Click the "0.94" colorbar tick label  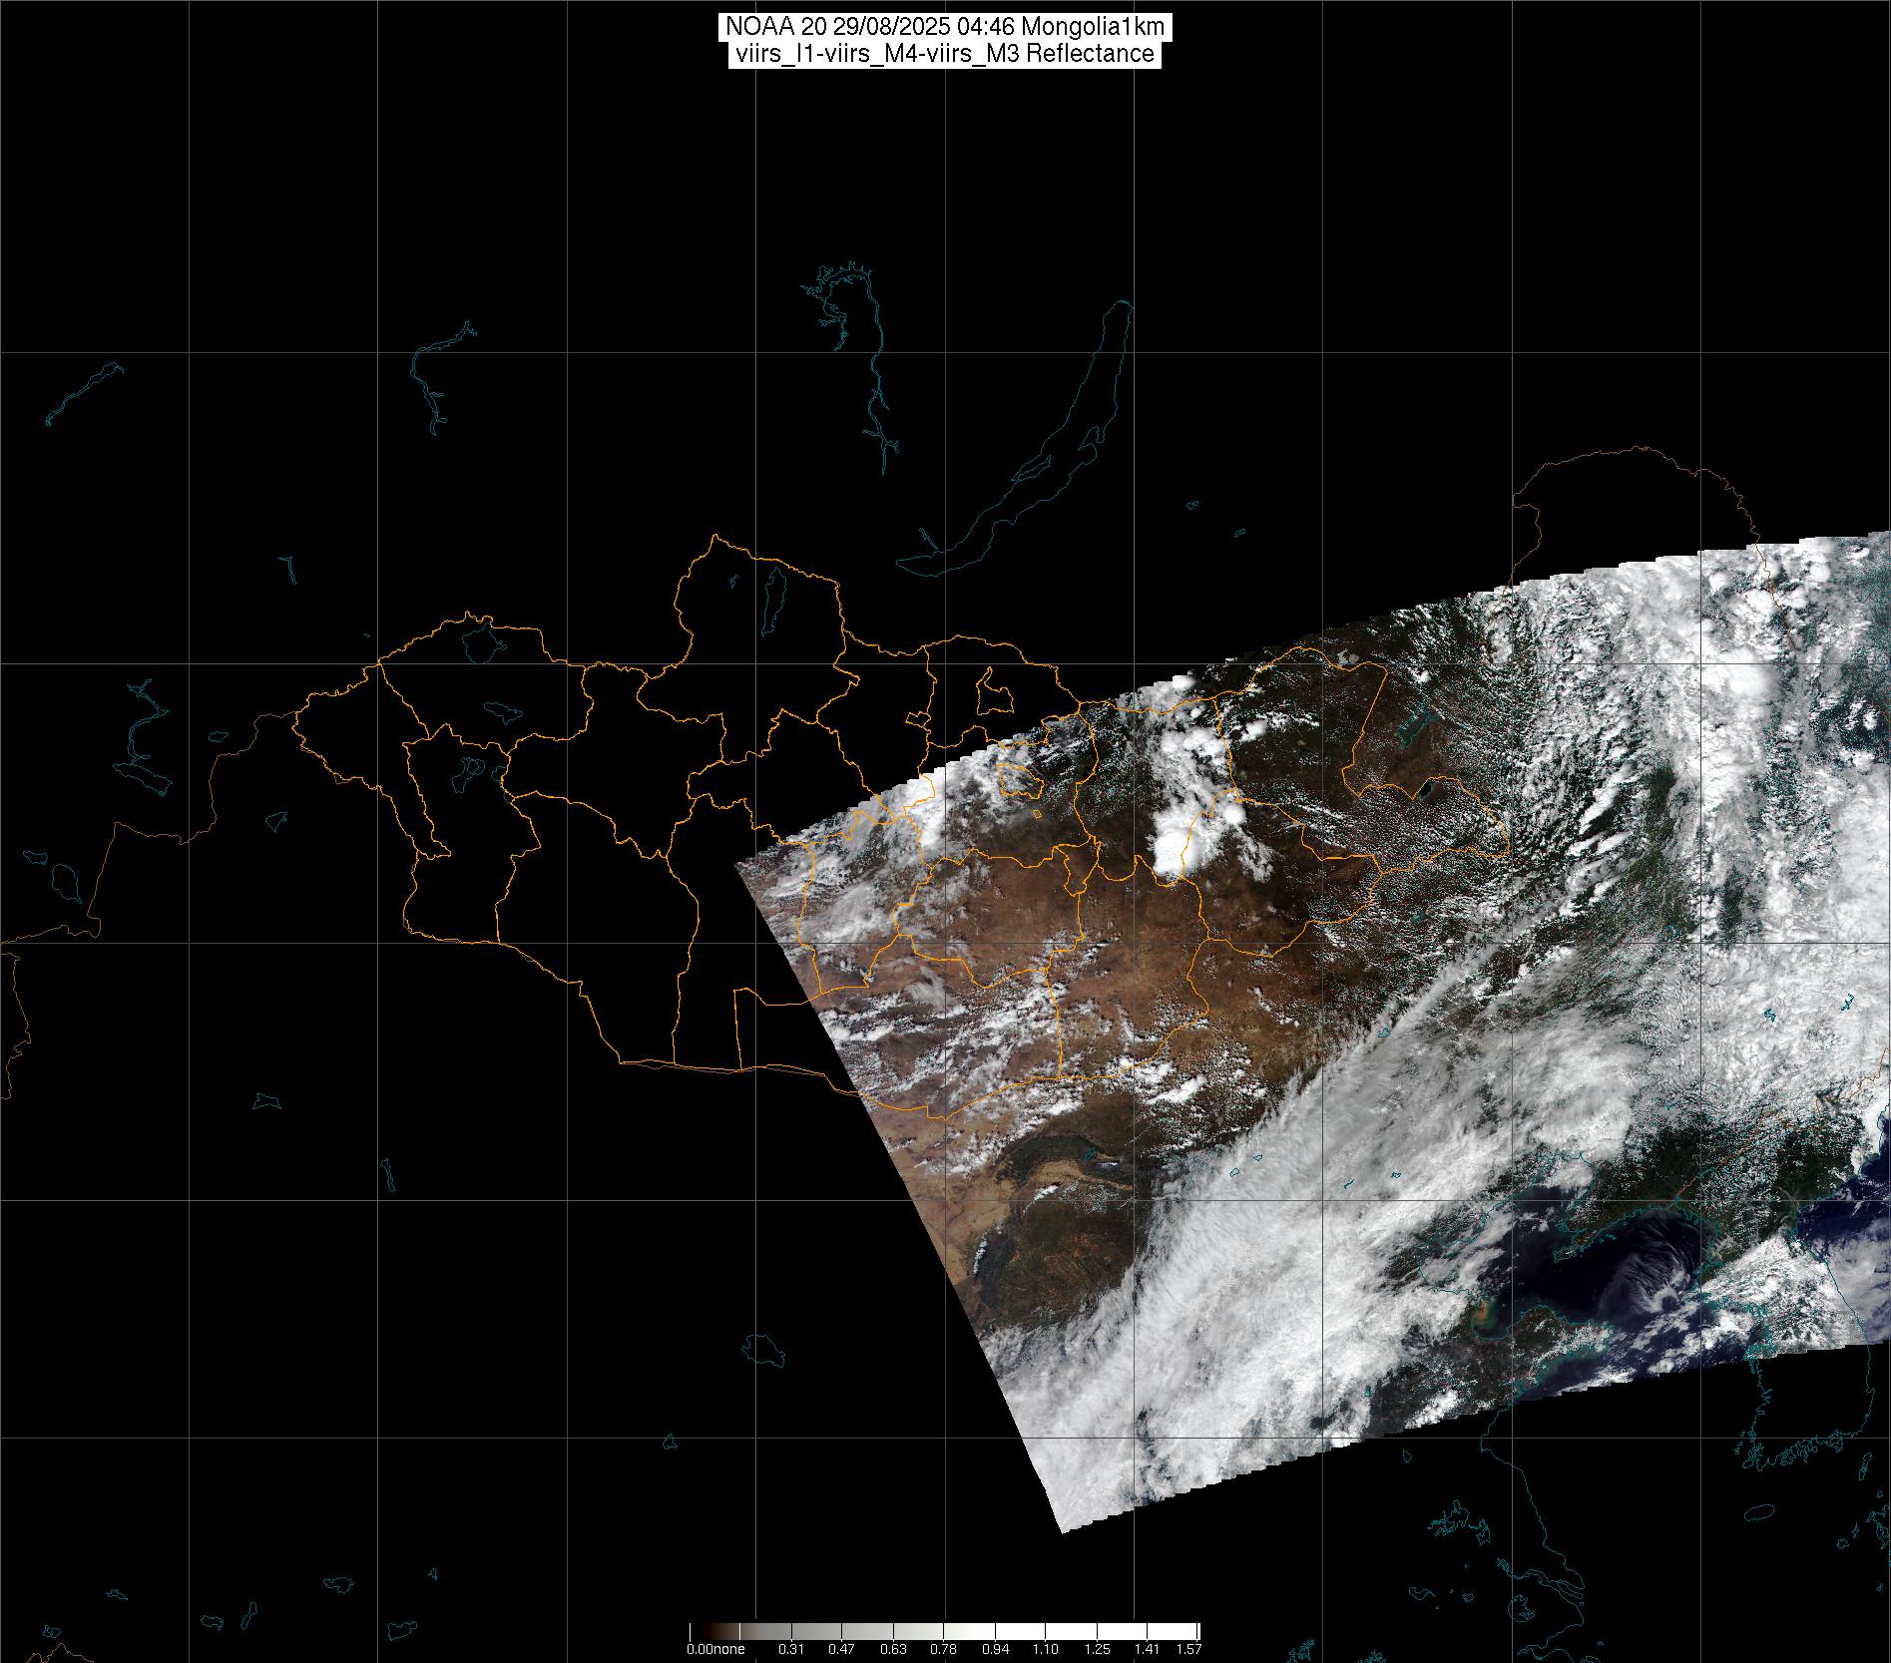tap(995, 1649)
